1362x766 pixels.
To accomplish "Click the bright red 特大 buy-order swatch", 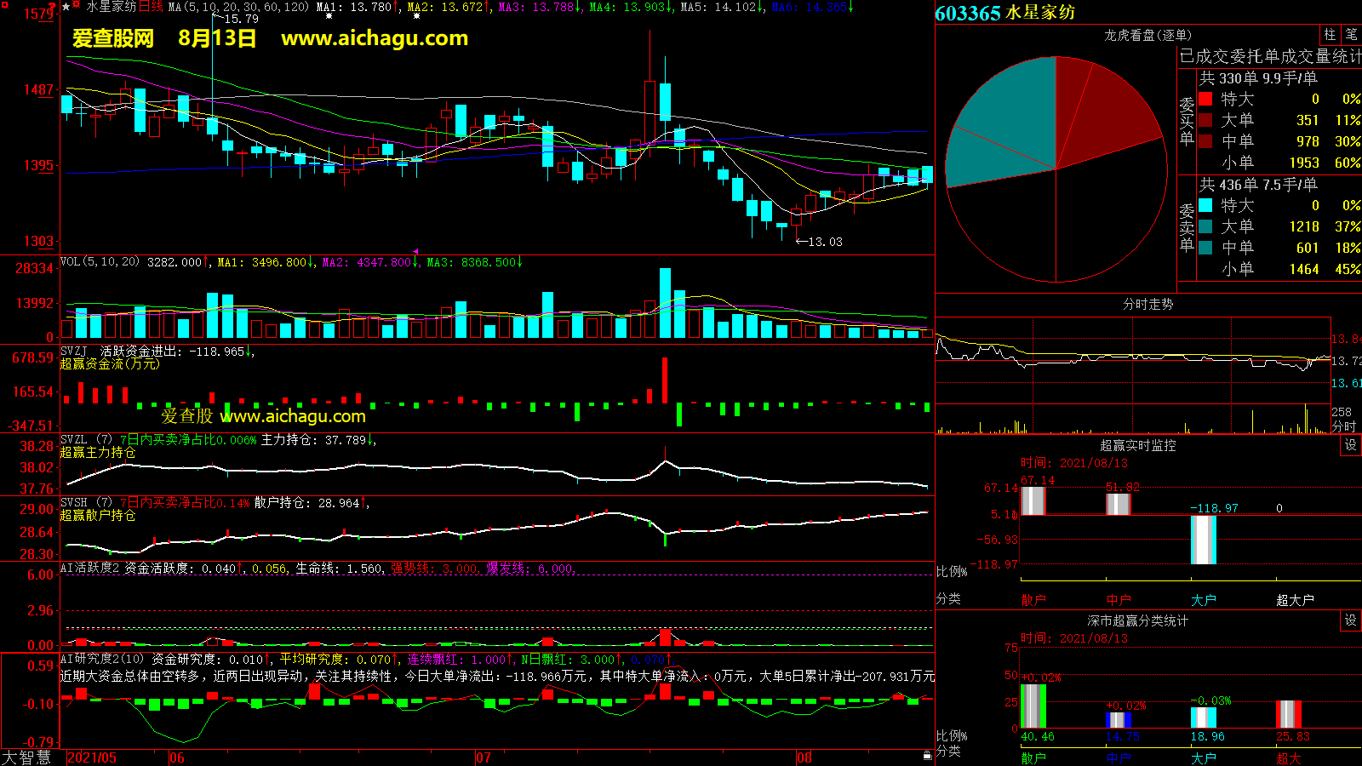I will point(1205,100).
